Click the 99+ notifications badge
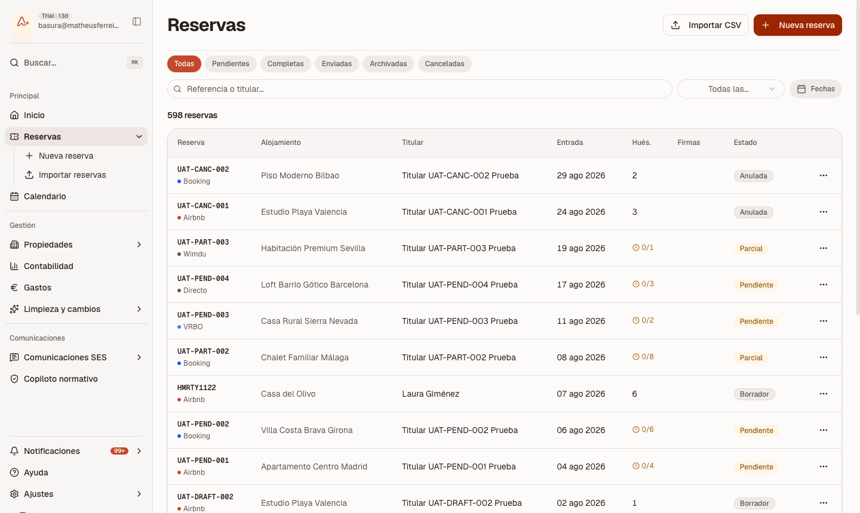Viewport: 860px width, 513px height. 119,451
